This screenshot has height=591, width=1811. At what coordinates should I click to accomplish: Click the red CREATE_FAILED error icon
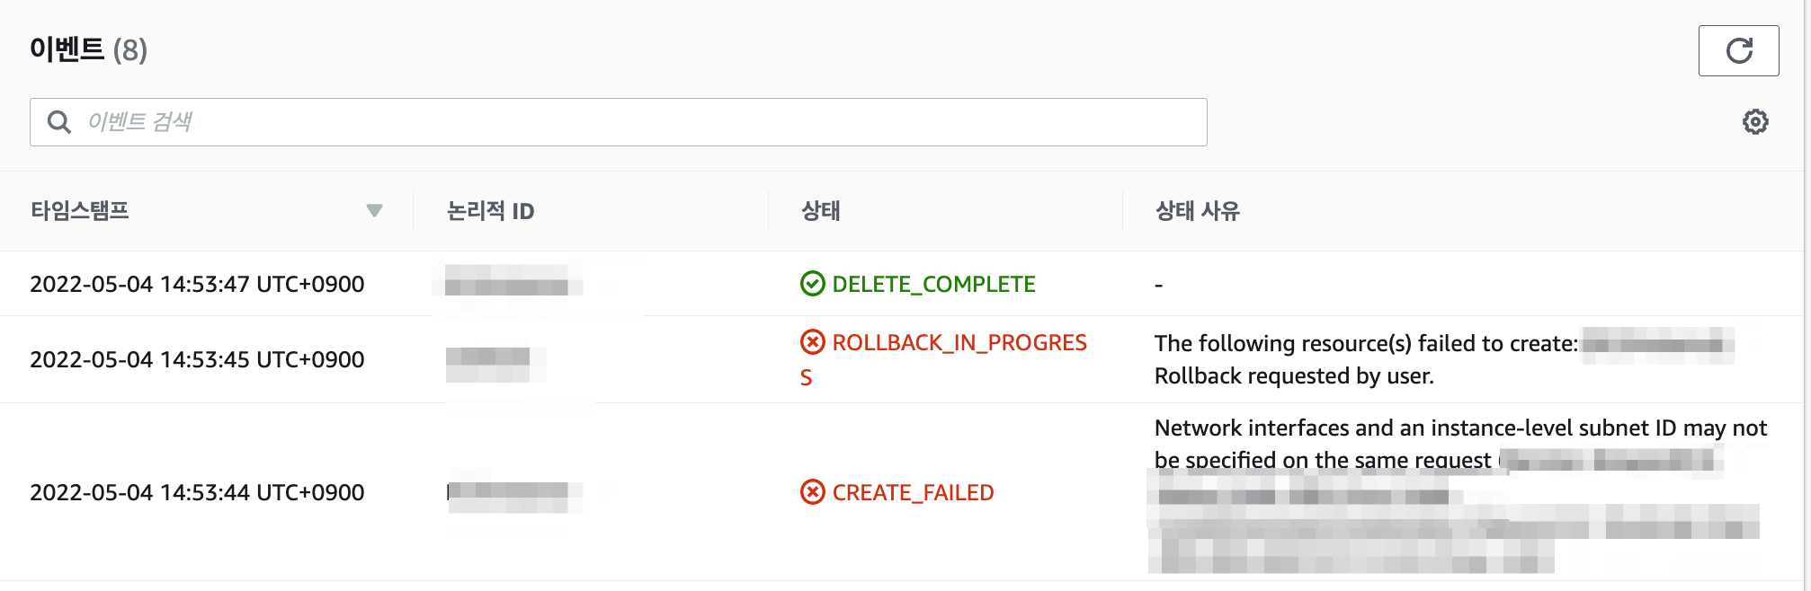point(812,492)
